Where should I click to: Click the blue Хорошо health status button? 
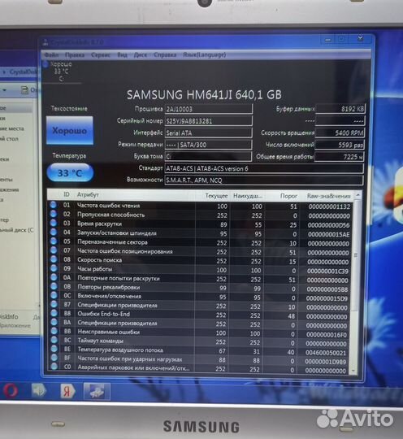tap(69, 130)
